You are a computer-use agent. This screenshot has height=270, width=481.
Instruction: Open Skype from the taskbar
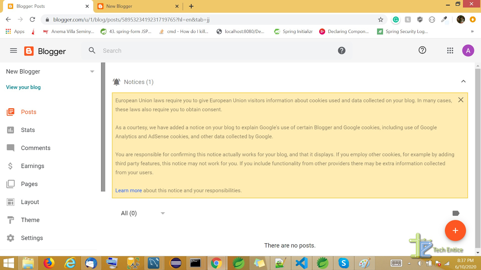(344, 263)
